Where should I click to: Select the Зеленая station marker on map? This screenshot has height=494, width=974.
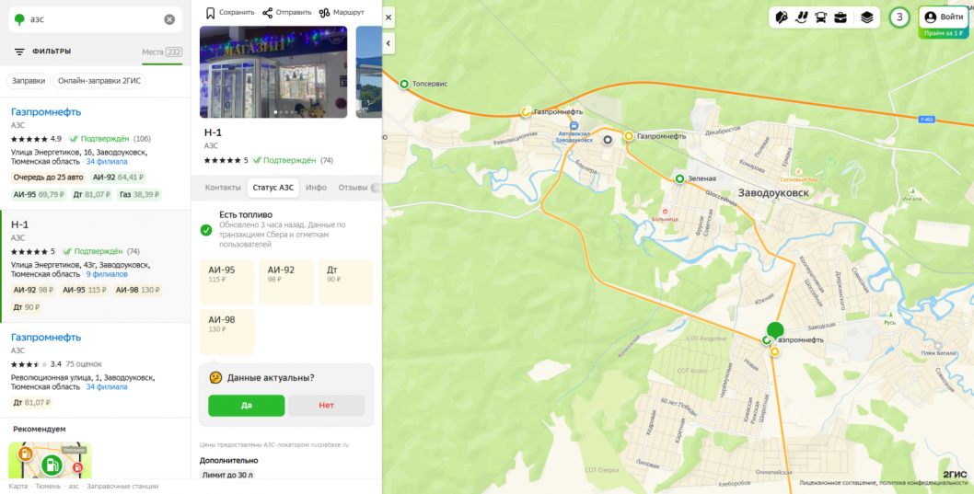point(679,178)
